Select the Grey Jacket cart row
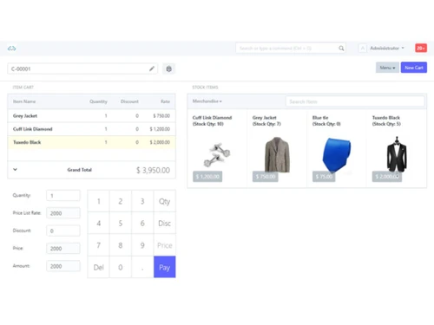The height and width of the screenshot is (325, 434). click(91, 116)
